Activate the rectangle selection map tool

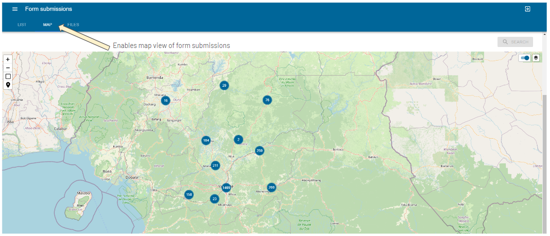tap(8, 76)
